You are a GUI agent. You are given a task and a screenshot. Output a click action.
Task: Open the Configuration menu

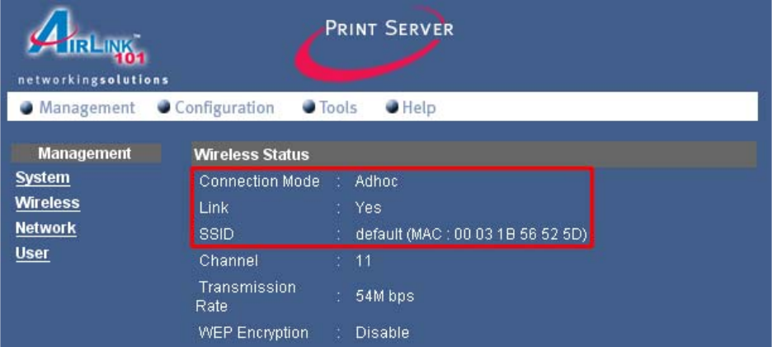click(x=224, y=108)
